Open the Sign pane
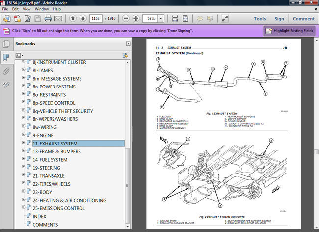Image resolution: width=319 pixels, height=232 pixels. click(x=279, y=19)
